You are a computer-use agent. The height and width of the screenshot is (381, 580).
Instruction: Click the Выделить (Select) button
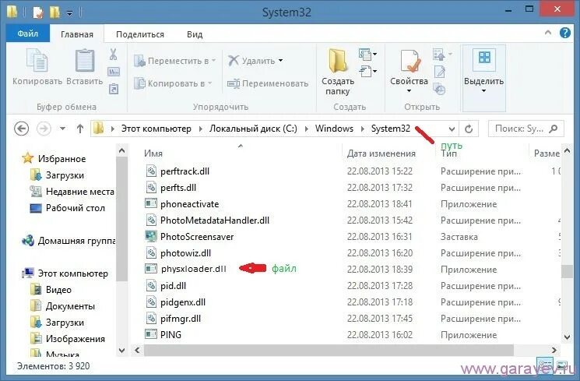click(483, 77)
